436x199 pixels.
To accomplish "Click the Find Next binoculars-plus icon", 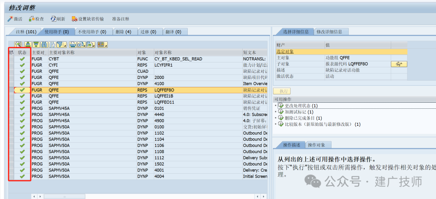I will click(52, 44).
